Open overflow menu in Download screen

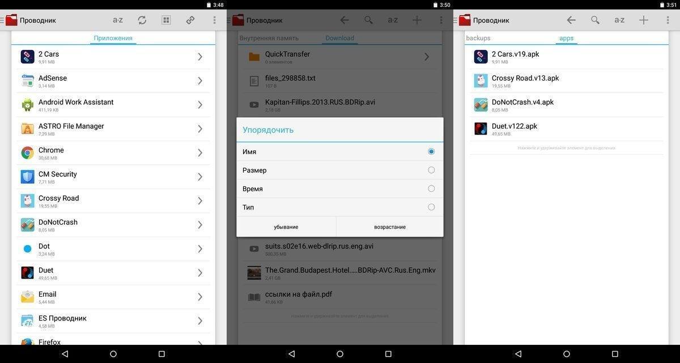441,20
